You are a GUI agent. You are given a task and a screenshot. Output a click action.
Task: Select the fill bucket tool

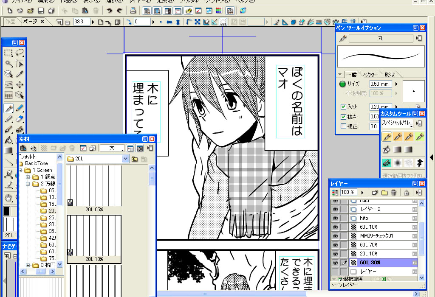[8, 140]
